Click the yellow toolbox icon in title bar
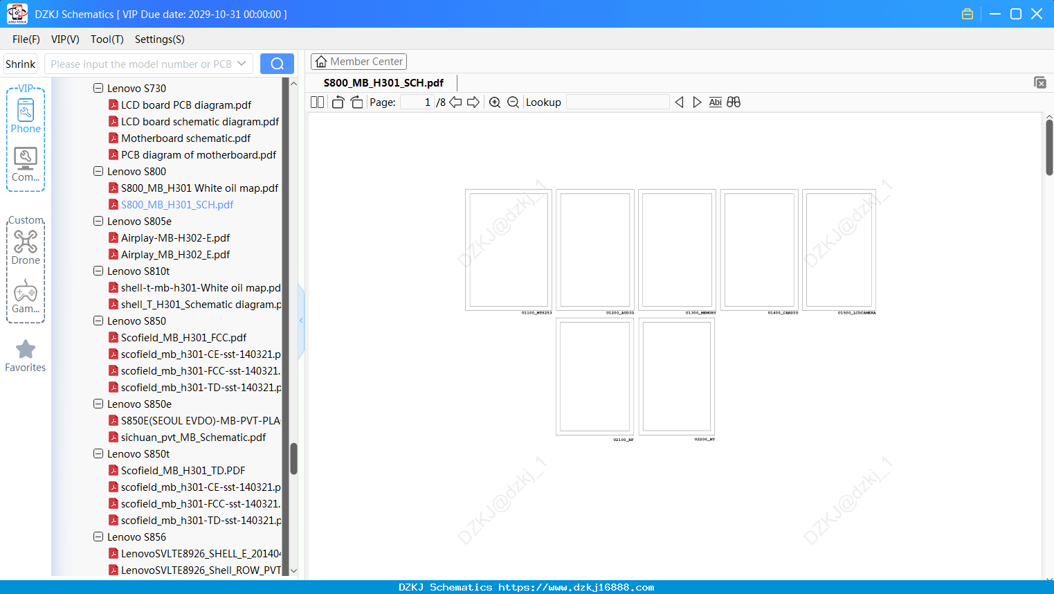This screenshot has width=1054, height=594. (967, 14)
